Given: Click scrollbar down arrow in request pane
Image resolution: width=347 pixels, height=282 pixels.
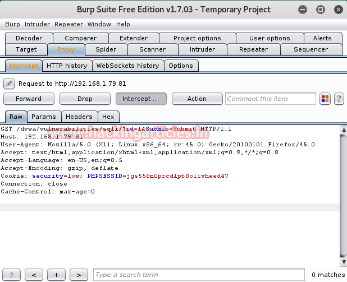Looking at the screenshot, I should [344, 262].
